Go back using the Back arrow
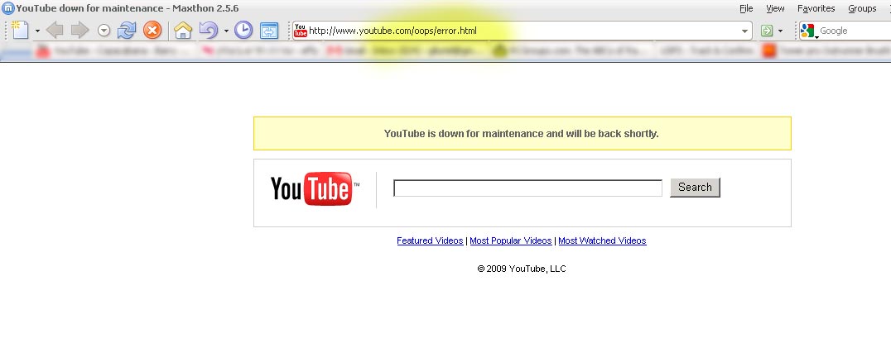The image size is (891, 338). (55, 30)
